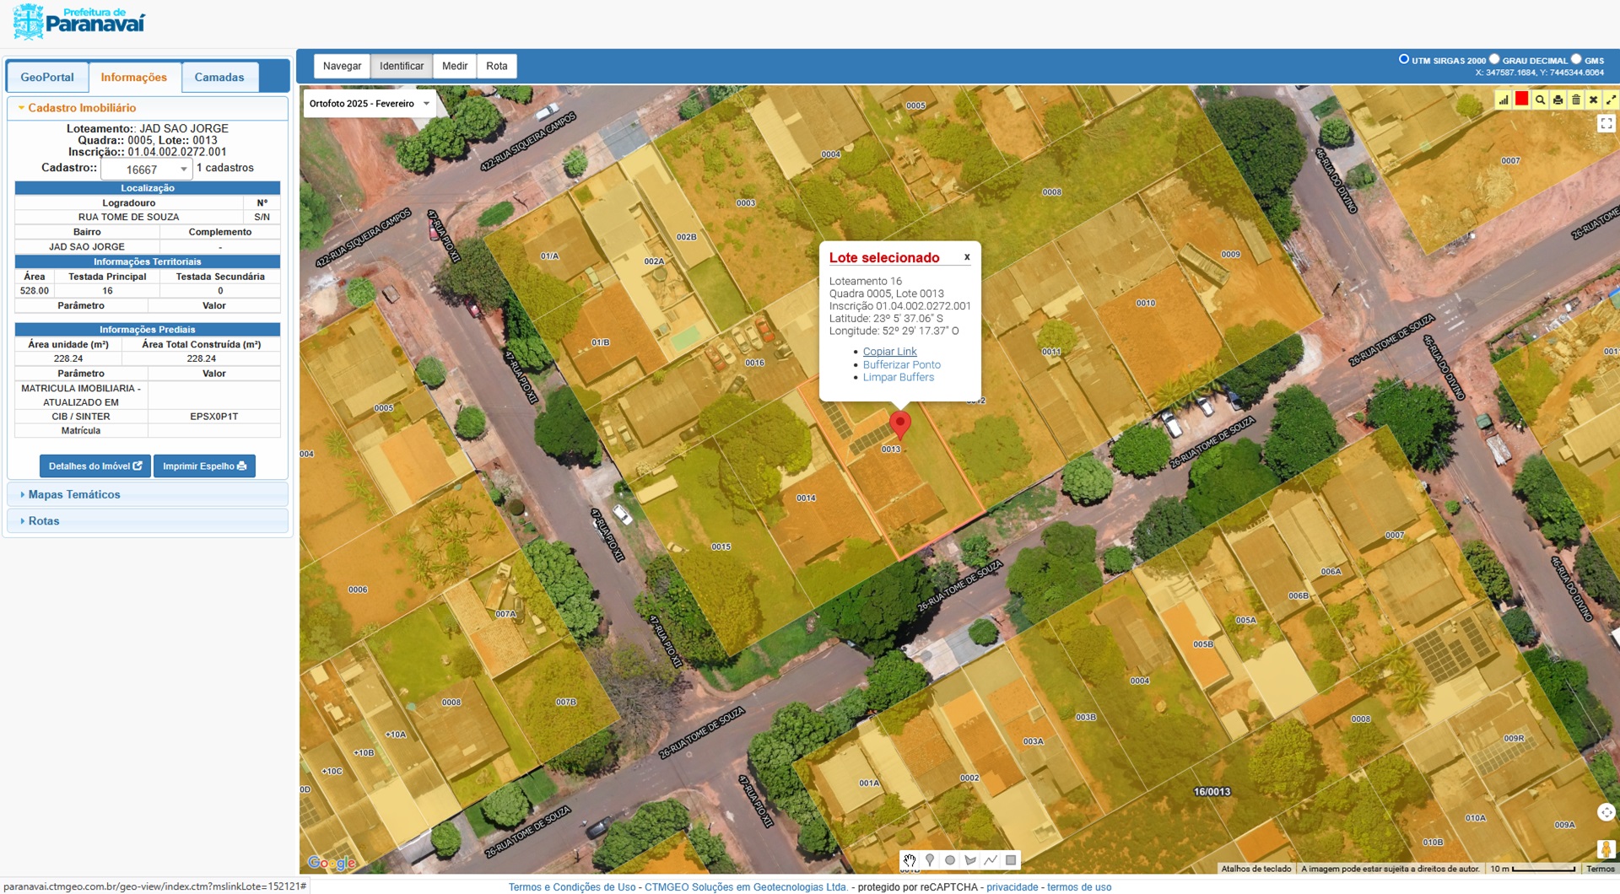
Task: Click the magnifier search icon on map toolbar
Action: pyautogui.click(x=1540, y=100)
